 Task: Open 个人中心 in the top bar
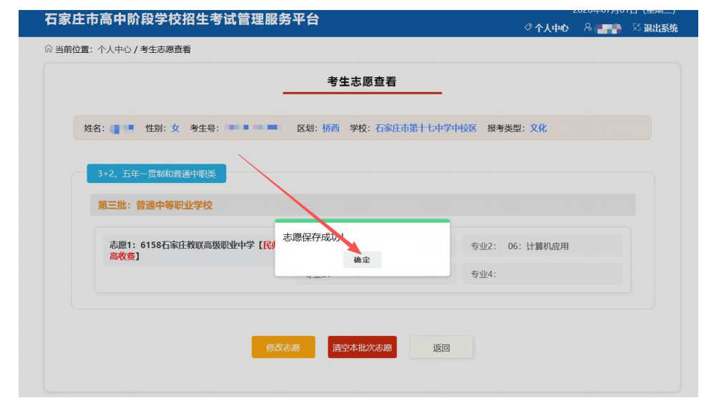551,28
